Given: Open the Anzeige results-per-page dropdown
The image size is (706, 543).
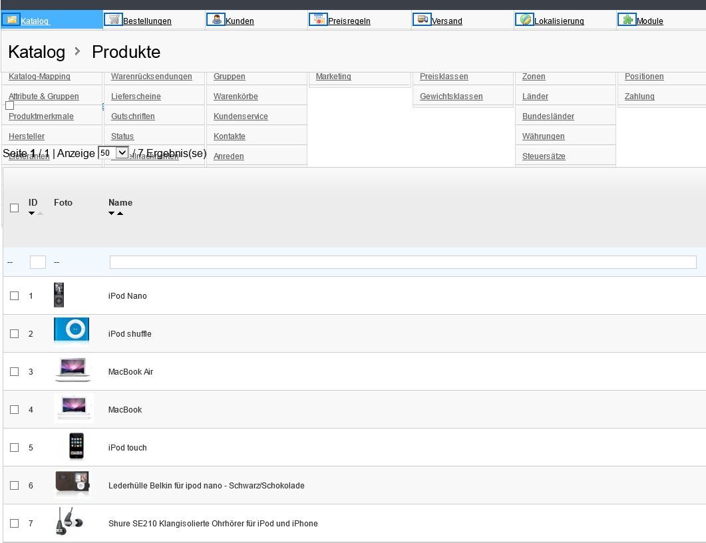Looking at the screenshot, I should [x=114, y=153].
